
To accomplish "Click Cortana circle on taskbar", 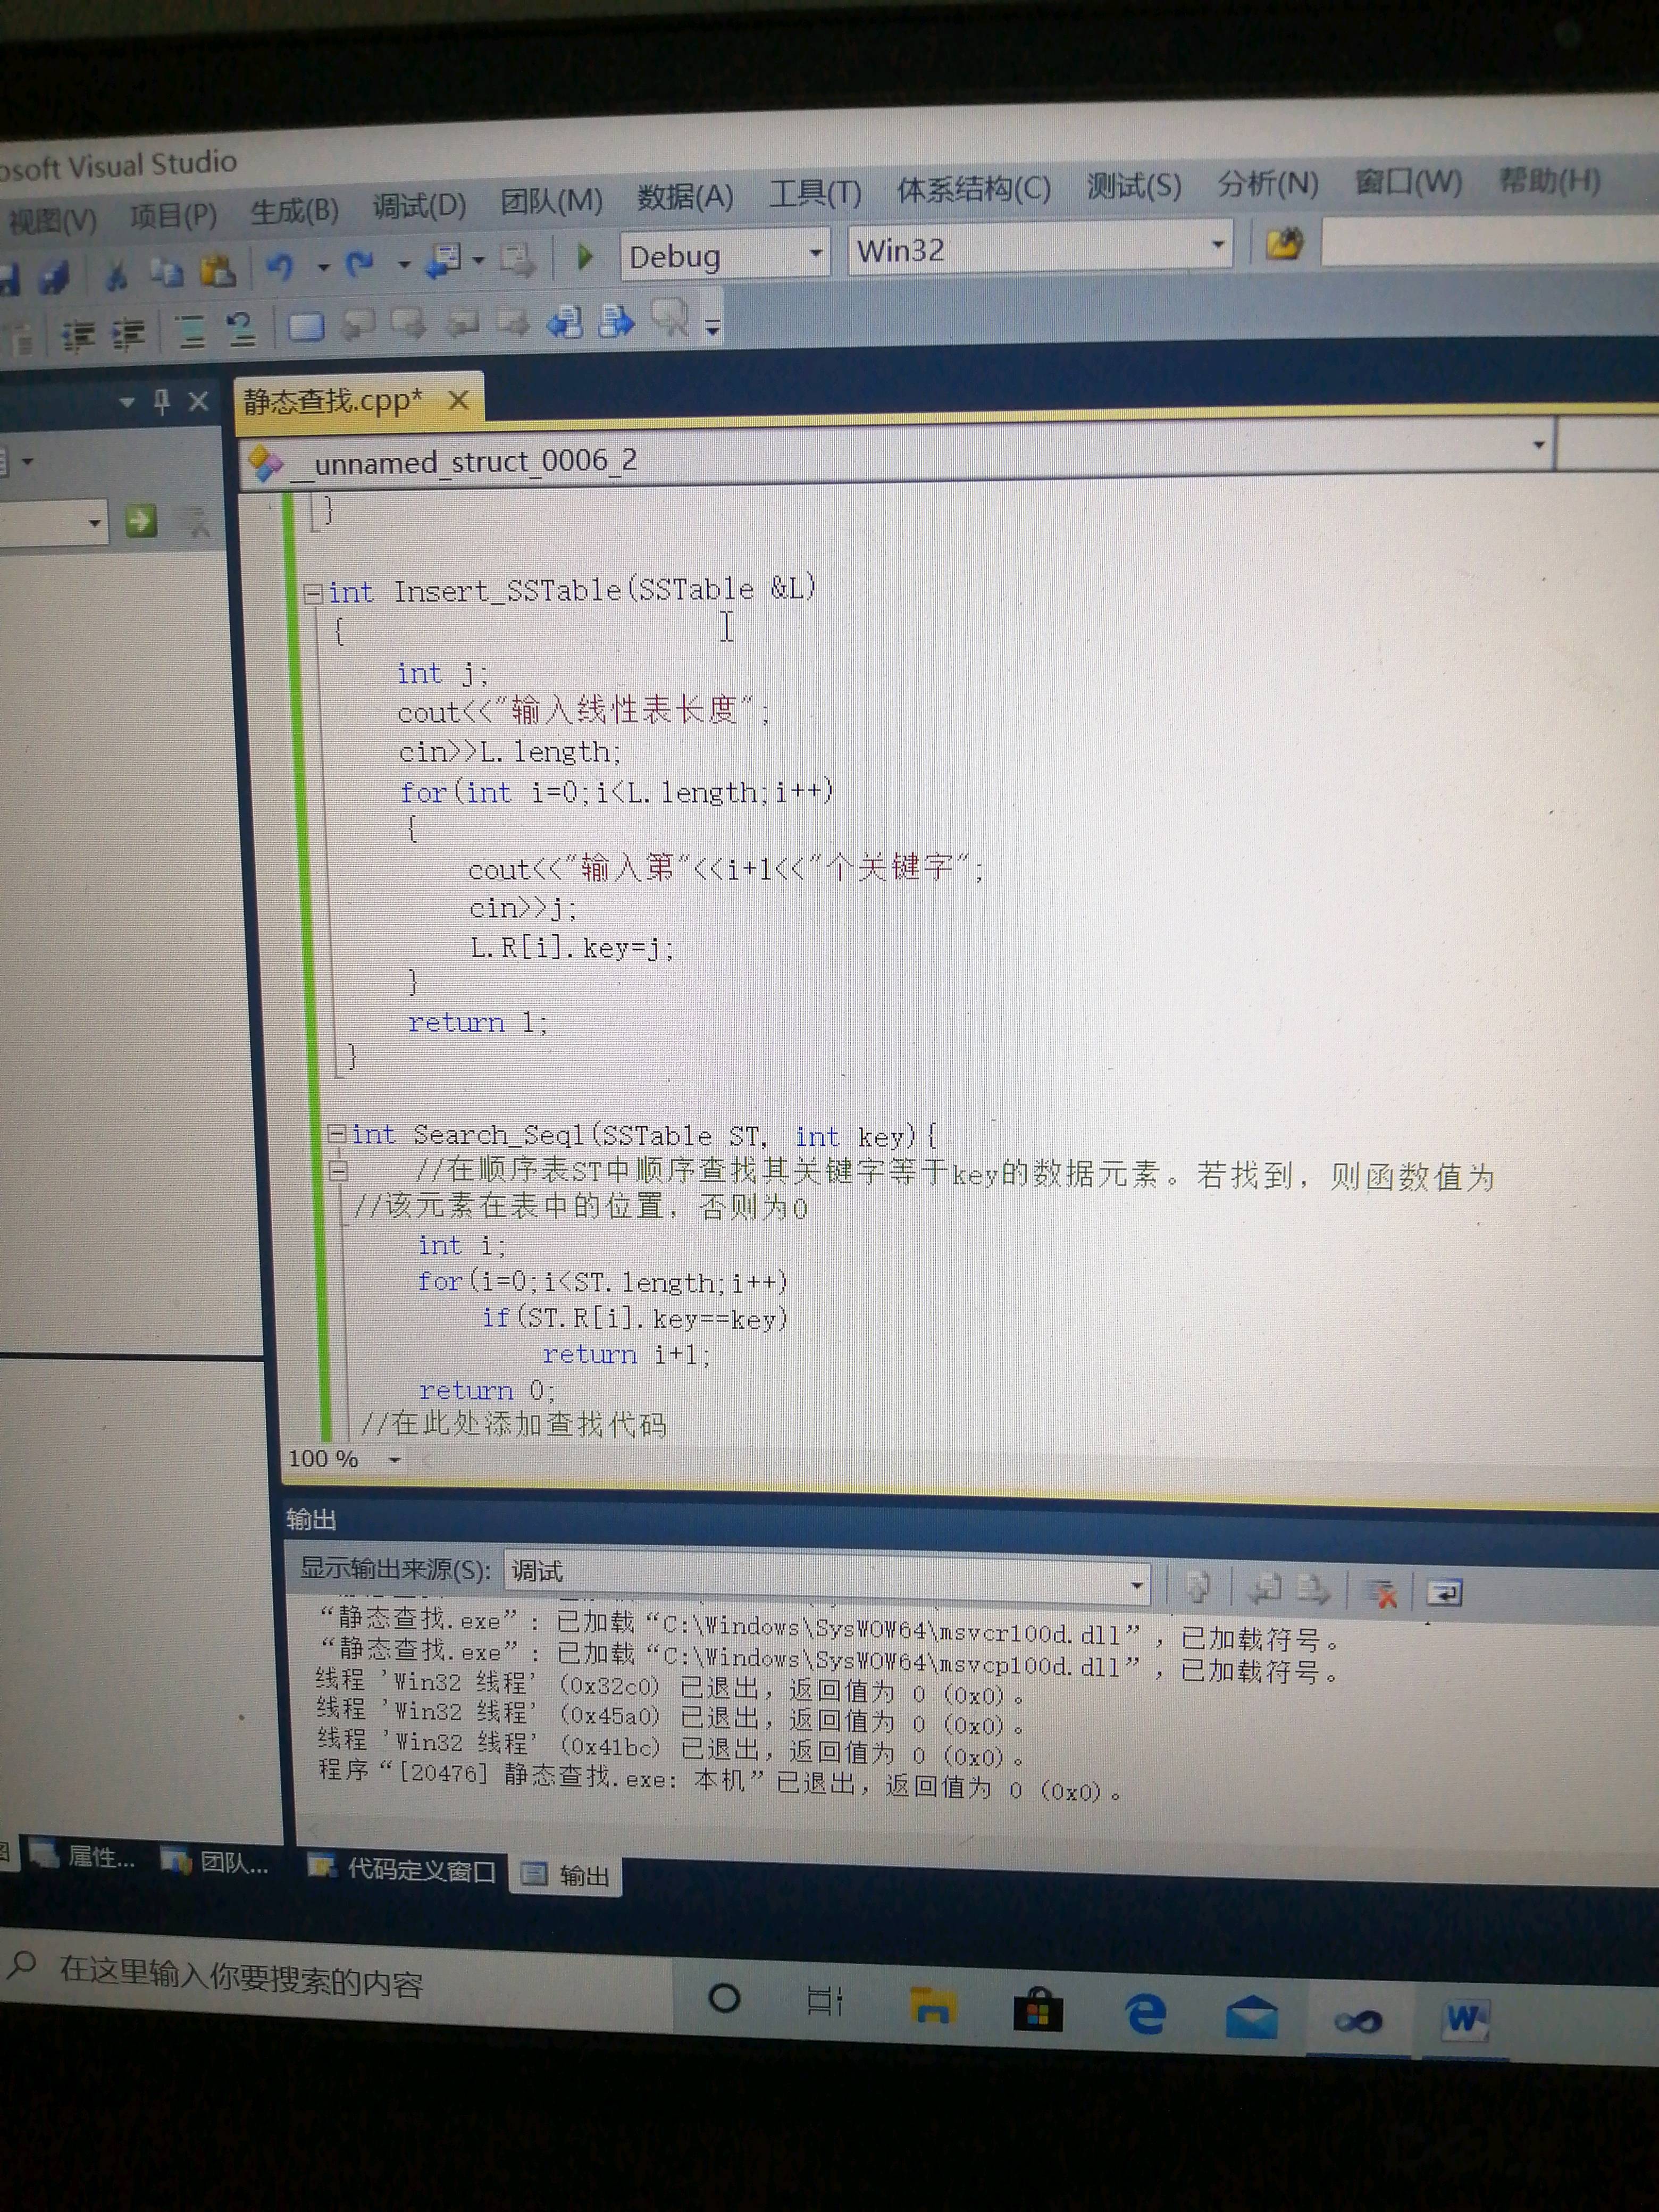I will point(724,1998).
